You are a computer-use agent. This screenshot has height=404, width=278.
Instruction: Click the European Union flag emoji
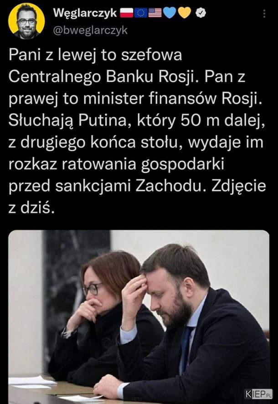pyautogui.click(x=141, y=13)
